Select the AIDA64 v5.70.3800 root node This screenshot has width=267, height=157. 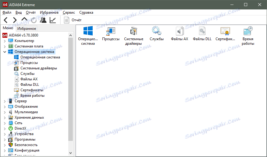(x=23, y=35)
